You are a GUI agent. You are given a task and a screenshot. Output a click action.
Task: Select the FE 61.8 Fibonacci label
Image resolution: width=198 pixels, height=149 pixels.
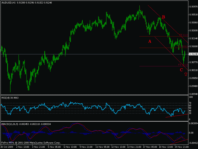[184, 35]
